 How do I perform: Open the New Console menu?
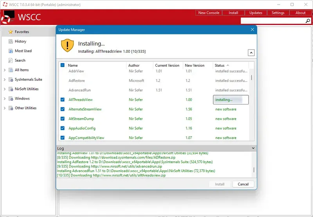tap(209, 13)
